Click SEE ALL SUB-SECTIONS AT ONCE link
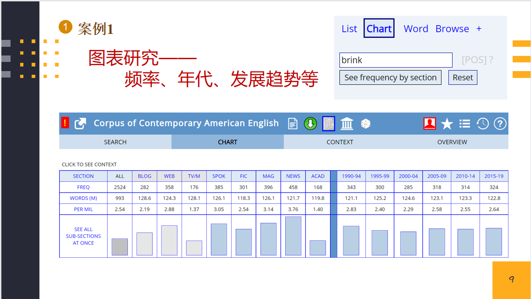The image size is (531, 299). click(x=83, y=236)
